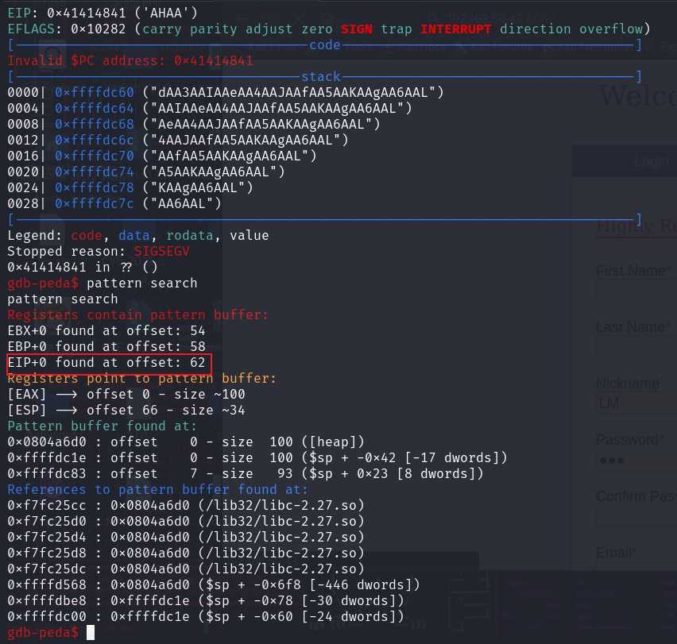Click the 0xf7fc25d8 libc reference line
The height and width of the screenshot is (644, 677).
pyautogui.click(x=186, y=553)
